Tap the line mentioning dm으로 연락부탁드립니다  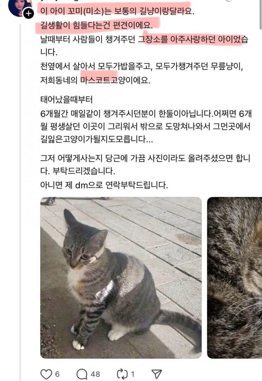tap(104, 185)
